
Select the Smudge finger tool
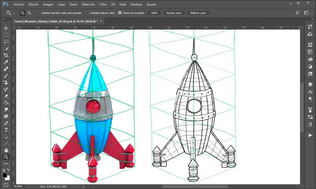[x=6, y=109]
